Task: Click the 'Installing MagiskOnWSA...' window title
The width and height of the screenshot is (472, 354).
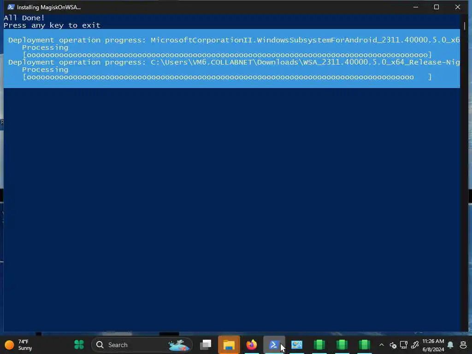Action: (x=49, y=7)
